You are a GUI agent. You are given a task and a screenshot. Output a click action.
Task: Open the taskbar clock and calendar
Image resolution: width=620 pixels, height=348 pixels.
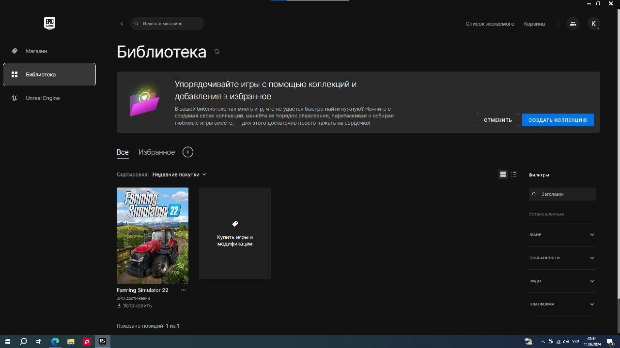(591, 342)
